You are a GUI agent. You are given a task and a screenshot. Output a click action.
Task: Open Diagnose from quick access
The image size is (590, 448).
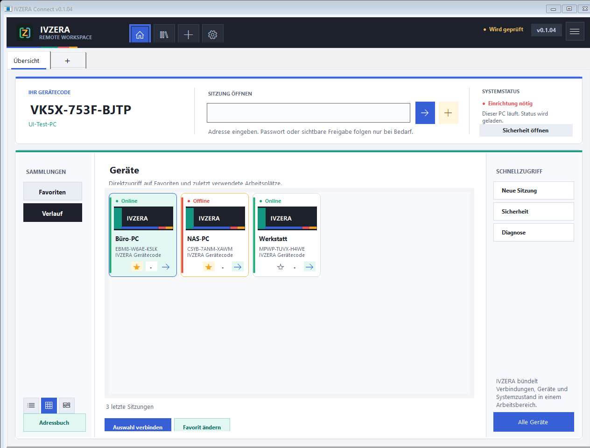pos(534,233)
